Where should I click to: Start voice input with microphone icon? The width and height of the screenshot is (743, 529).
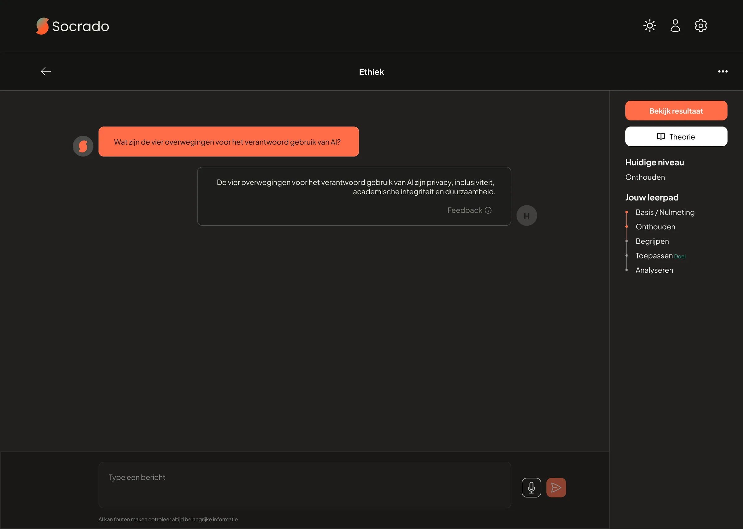[531, 488]
